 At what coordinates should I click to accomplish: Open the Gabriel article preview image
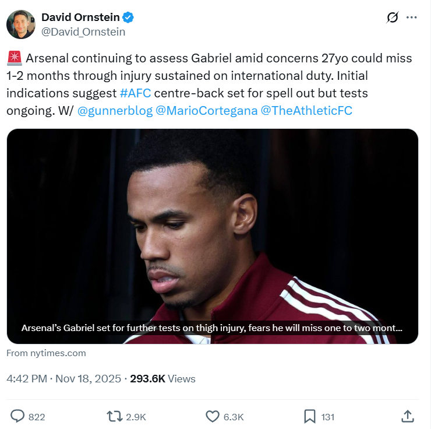click(213, 221)
